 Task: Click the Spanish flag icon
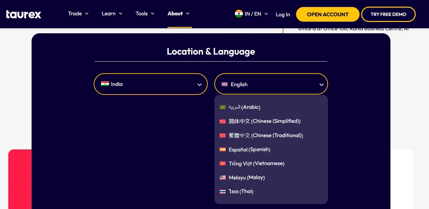(223, 149)
